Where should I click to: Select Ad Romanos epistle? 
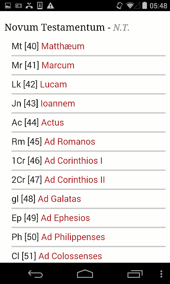tap(70, 142)
